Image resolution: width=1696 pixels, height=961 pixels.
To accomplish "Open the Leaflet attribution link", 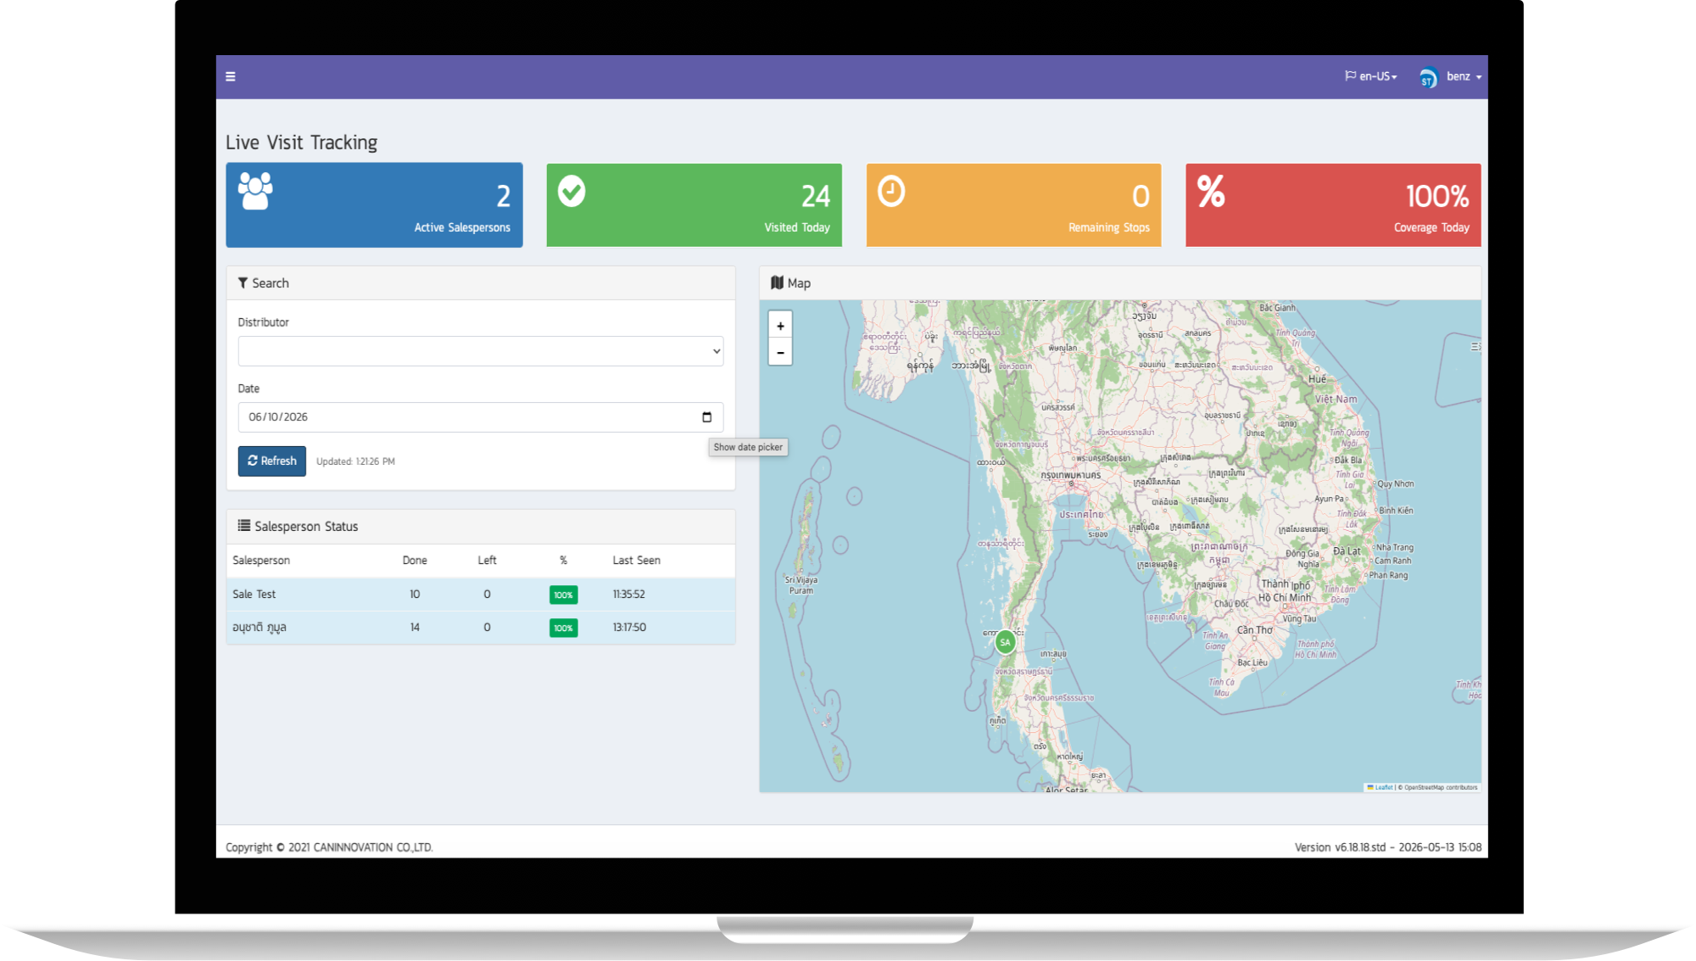I will tap(1381, 788).
